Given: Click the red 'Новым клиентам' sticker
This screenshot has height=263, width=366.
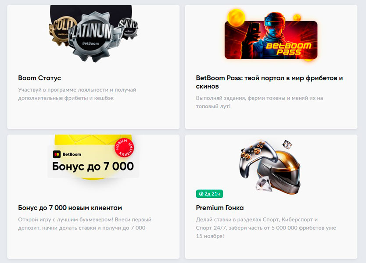Looking at the screenshot, I should pos(124,147).
